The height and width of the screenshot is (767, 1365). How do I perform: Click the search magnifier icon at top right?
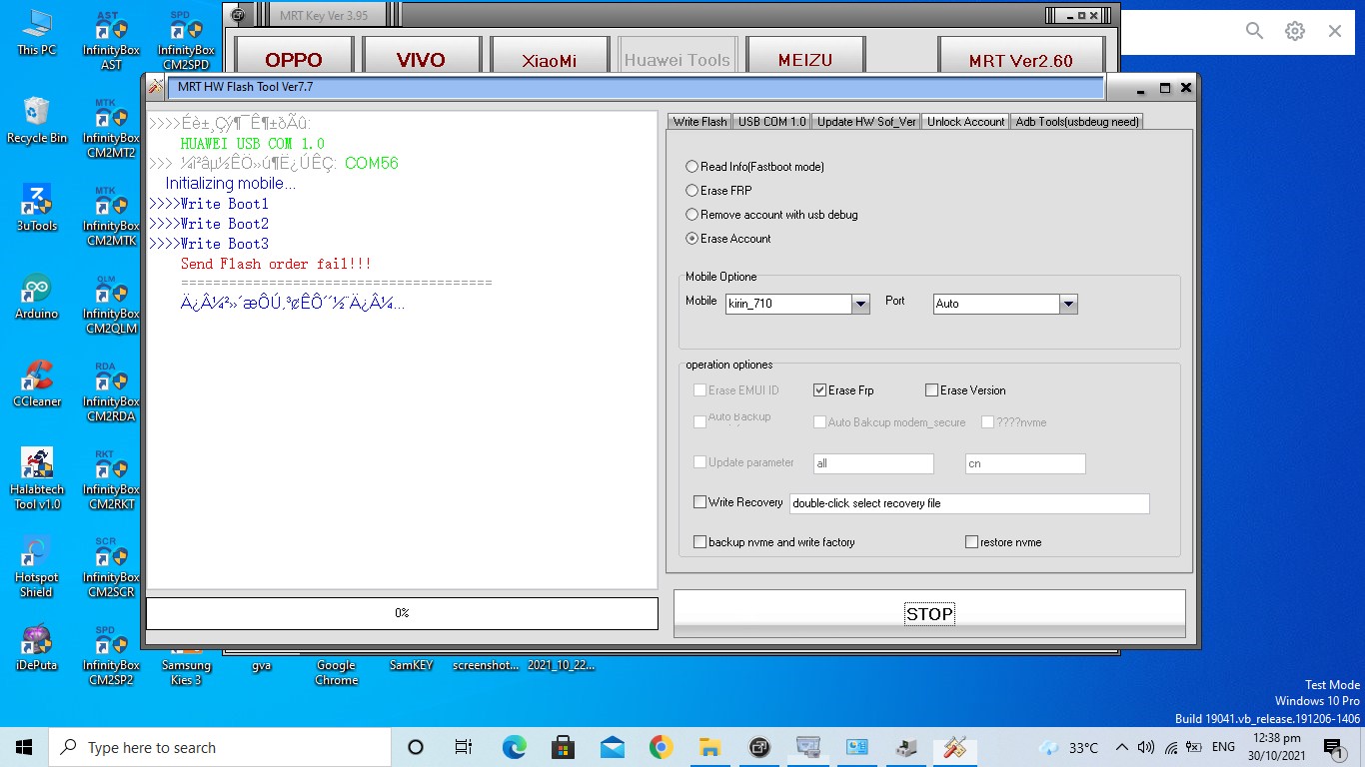[1255, 31]
